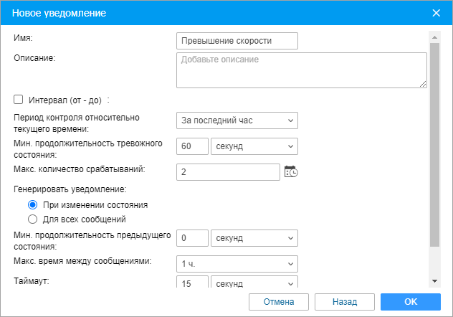Click the Макс. количество срабатываний input

pyautogui.click(x=227, y=172)
